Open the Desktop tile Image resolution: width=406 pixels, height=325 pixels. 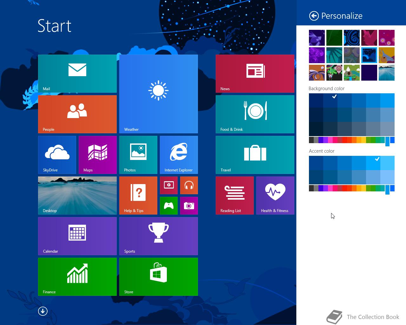(77, 196)
